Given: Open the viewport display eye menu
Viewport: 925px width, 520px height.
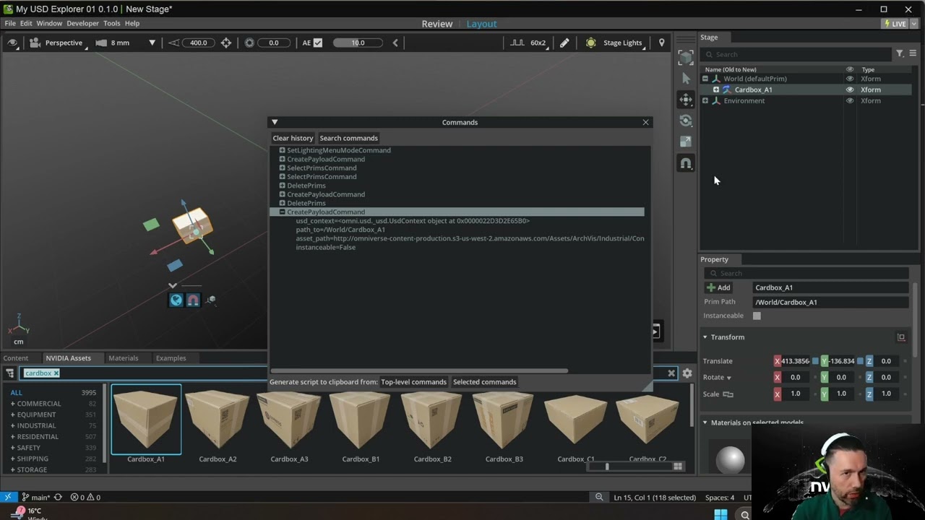Looking at the screenshot, I should pyautogui.click(x=12, y=43).
